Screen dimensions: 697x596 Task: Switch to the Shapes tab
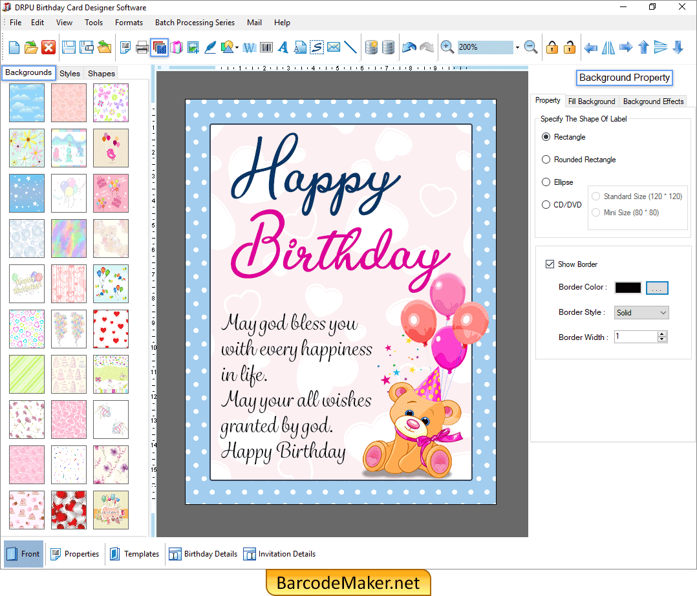102,74
